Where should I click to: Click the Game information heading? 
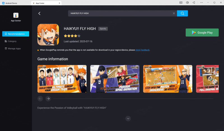tap(53, 59)
